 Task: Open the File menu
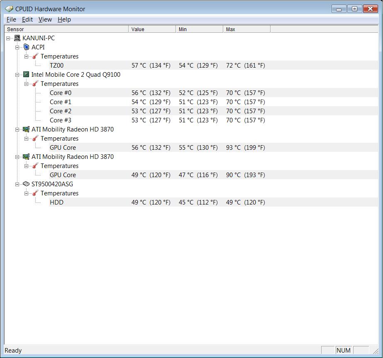[11, 19]
